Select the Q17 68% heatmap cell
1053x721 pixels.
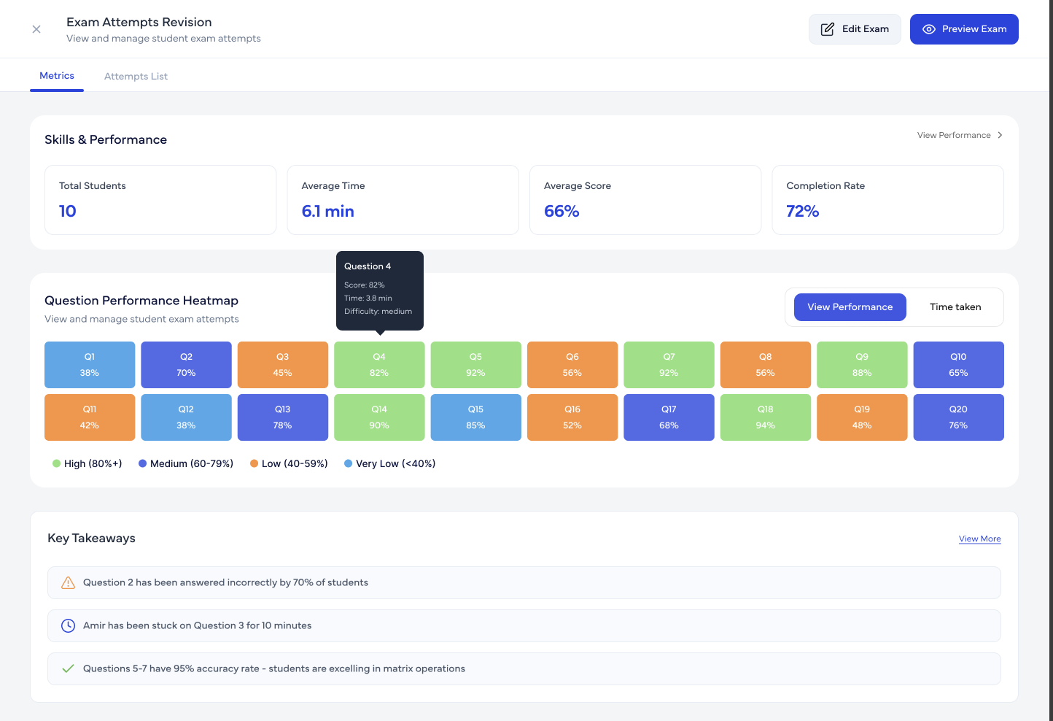click(669, 417)
